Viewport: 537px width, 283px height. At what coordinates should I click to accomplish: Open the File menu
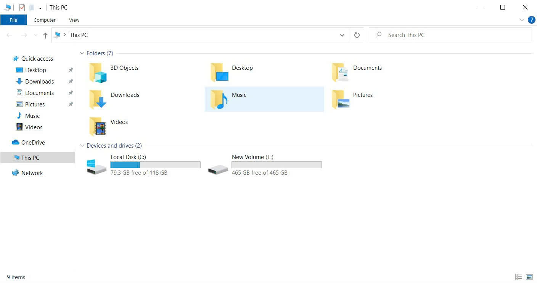pyautogui.click(x=14, y=20)
